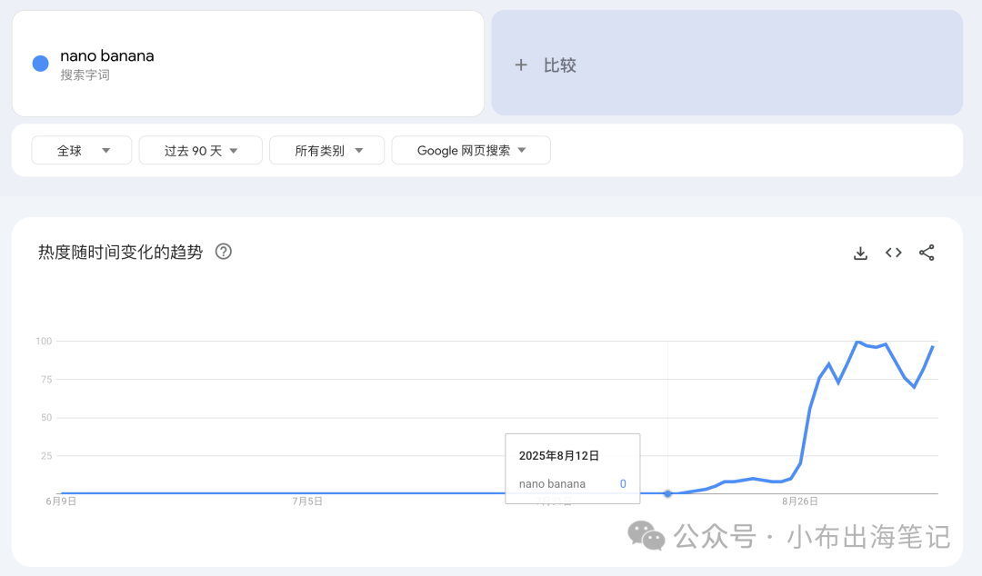Edit the nano banana search term
This screenshot has height=576, width=982.
pos(107,56)
